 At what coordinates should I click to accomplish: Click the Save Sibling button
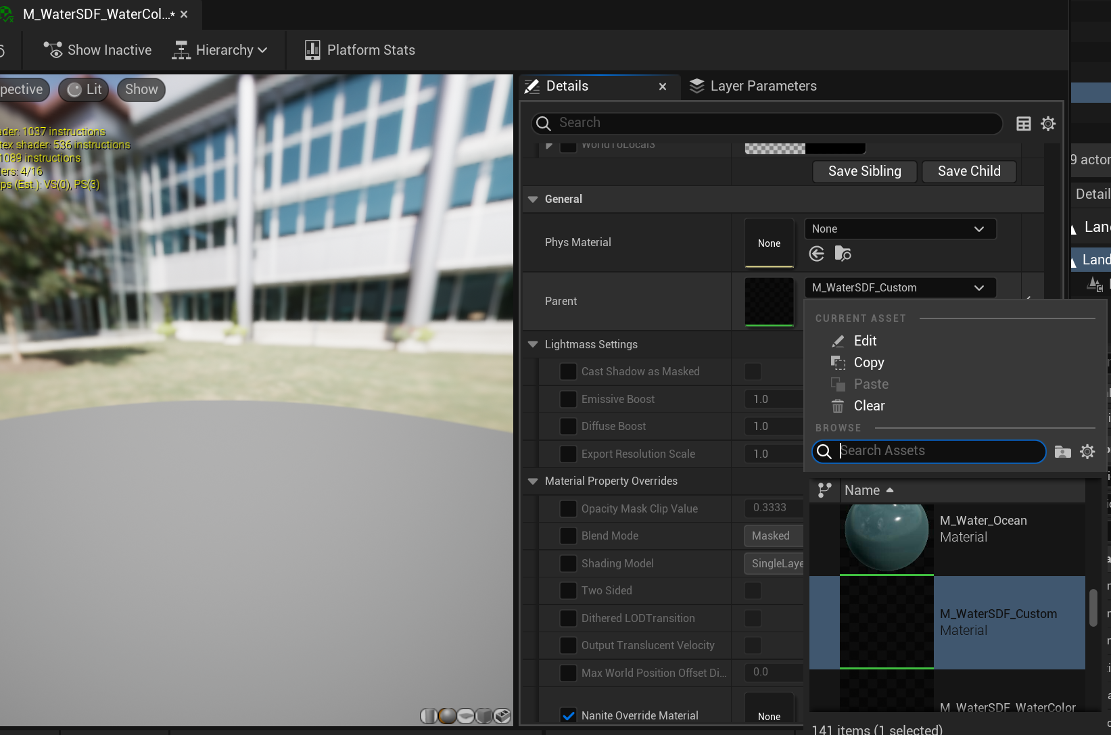(x=864, y=171)
